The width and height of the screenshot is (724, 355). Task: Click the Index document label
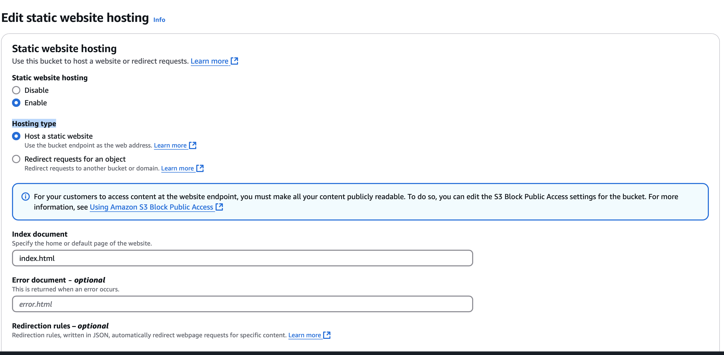click(40, 234)
